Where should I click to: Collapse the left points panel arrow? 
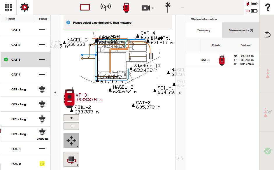point(55,92)
